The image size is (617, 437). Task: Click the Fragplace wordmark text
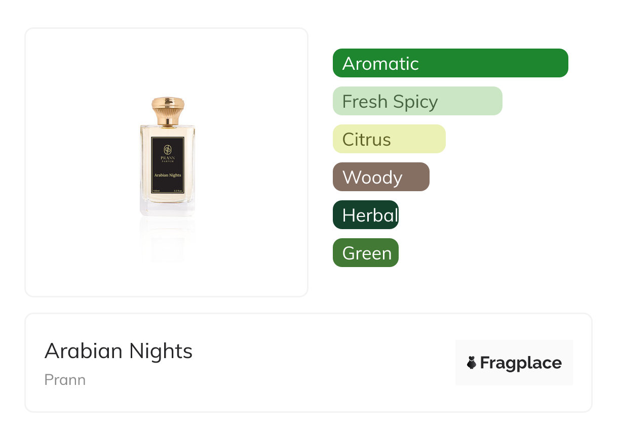(x=521, y=363)
